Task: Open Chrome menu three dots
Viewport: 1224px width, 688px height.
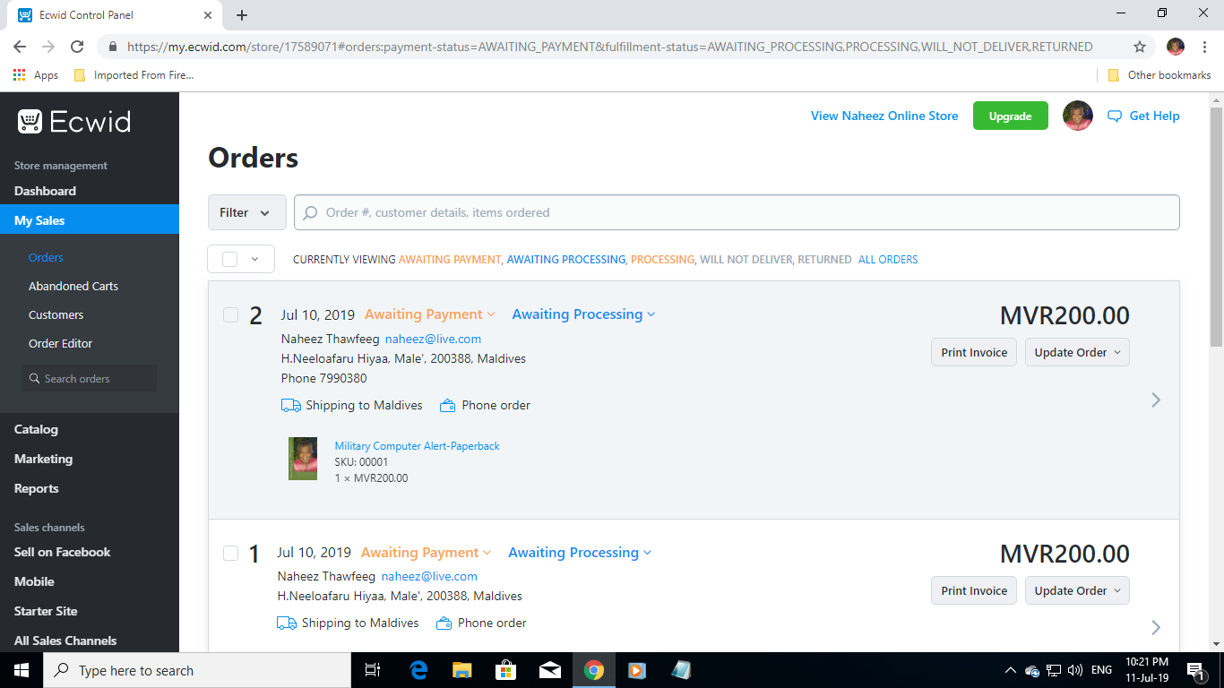Action: [1204, 47]
